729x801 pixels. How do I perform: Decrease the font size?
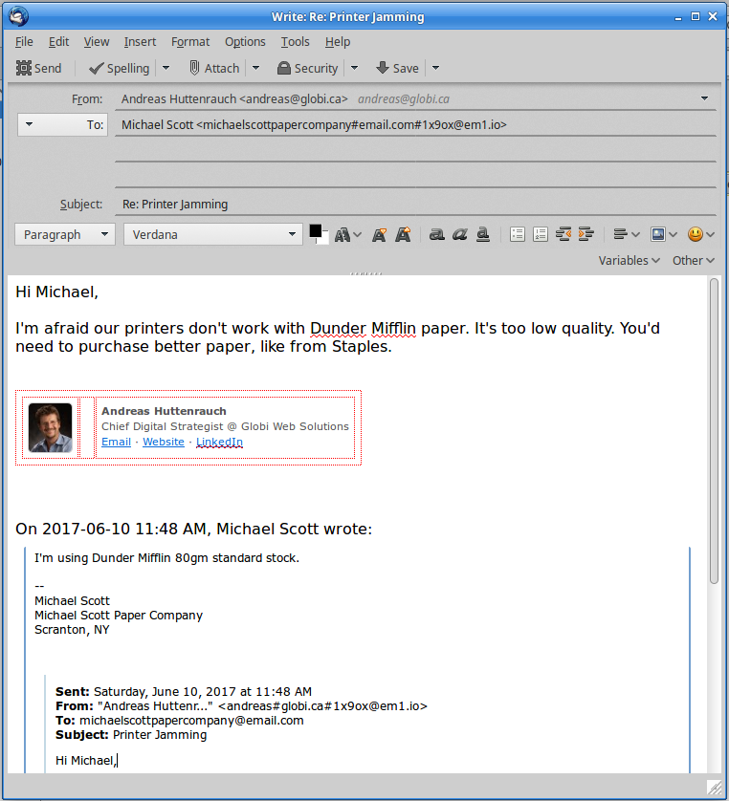(379, 234)
